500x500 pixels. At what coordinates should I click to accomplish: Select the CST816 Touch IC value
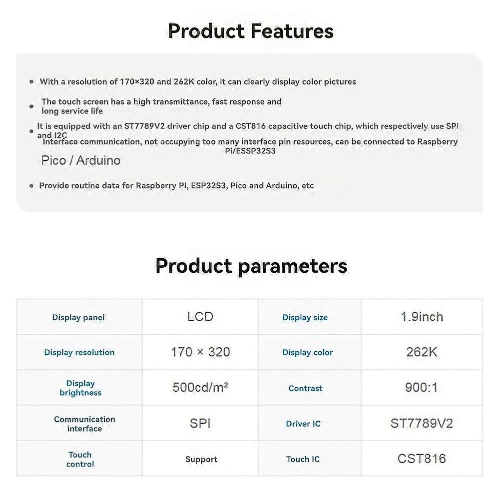[422, 459]
